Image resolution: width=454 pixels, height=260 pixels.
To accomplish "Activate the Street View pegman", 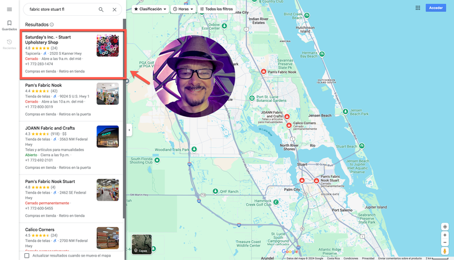I will (x=445, y=251).
